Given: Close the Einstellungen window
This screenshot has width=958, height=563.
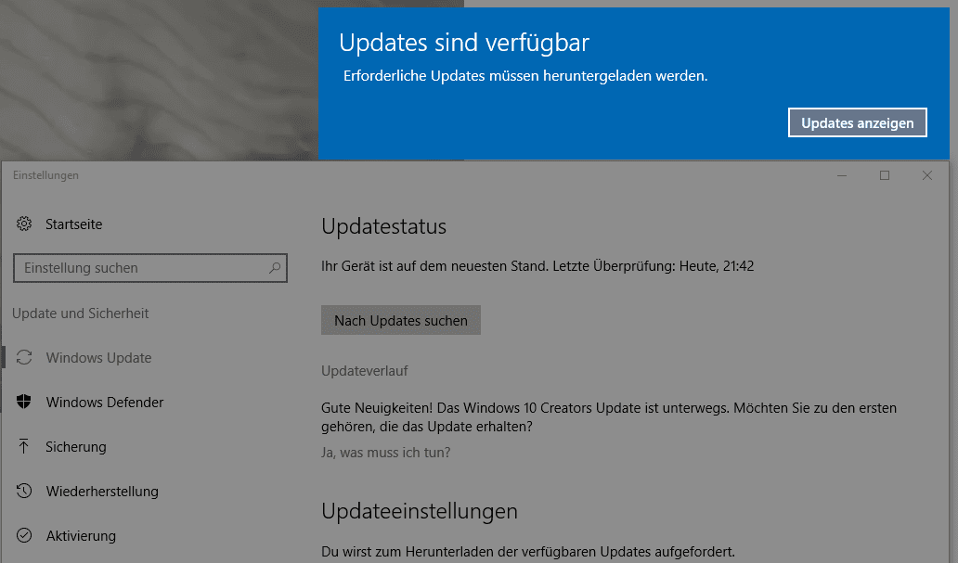Looking at the screenshot, I should 926,175.
